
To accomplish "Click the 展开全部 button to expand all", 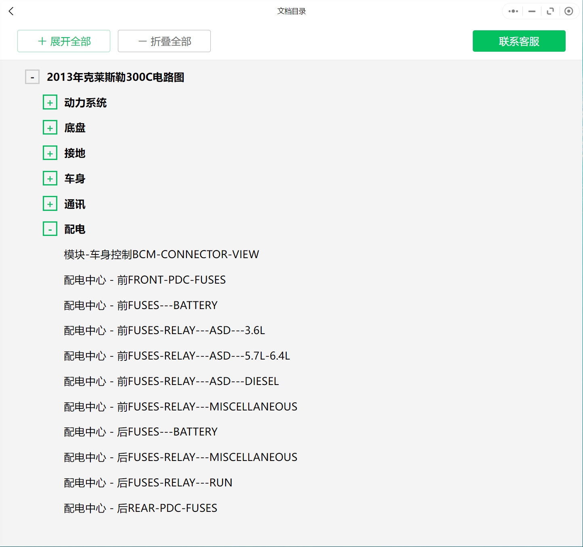I will click(63, 41).
